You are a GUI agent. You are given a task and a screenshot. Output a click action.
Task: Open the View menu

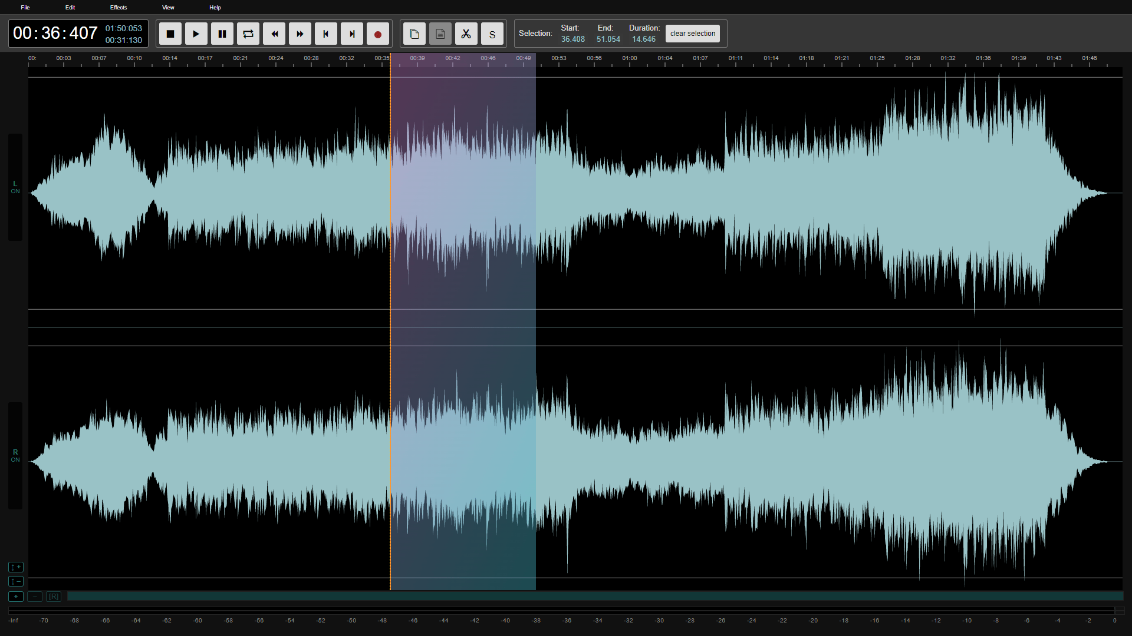(x=168, y=7)
